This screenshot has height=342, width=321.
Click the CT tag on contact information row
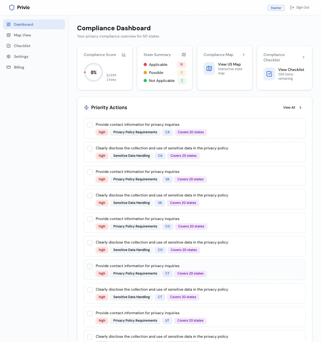[167, 273]
